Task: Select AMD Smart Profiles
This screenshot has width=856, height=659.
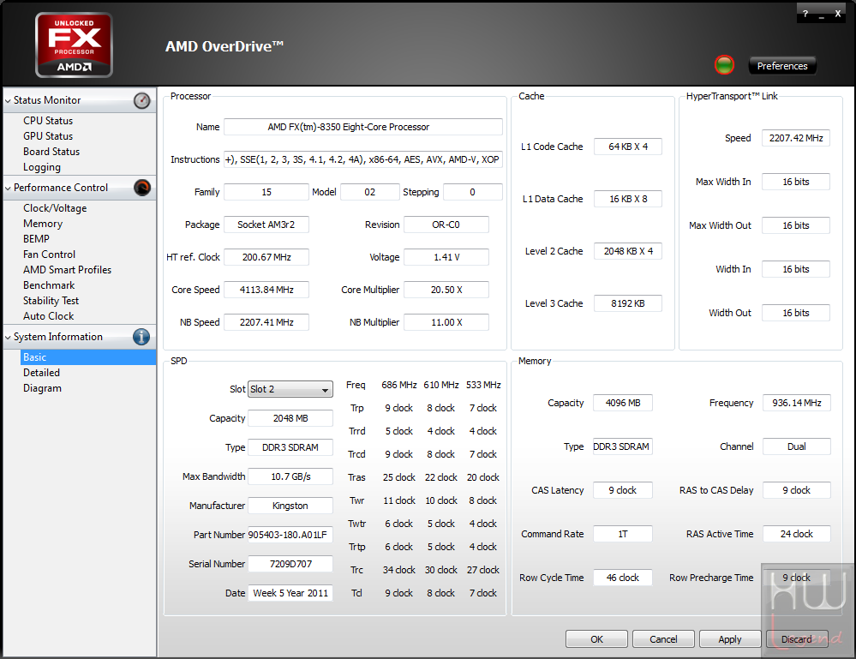Action: pos(67,270)
